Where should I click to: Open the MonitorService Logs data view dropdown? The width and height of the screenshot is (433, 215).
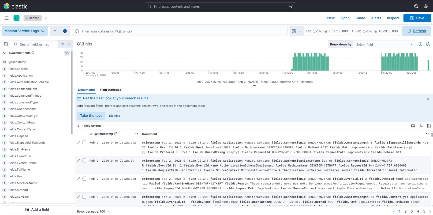[x=25, y=31]
